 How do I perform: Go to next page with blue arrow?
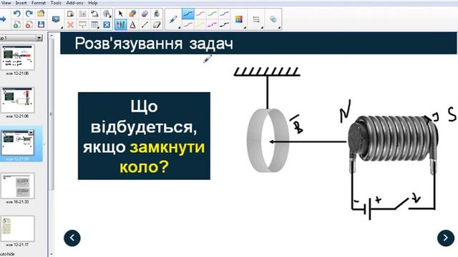pos(3,19)
